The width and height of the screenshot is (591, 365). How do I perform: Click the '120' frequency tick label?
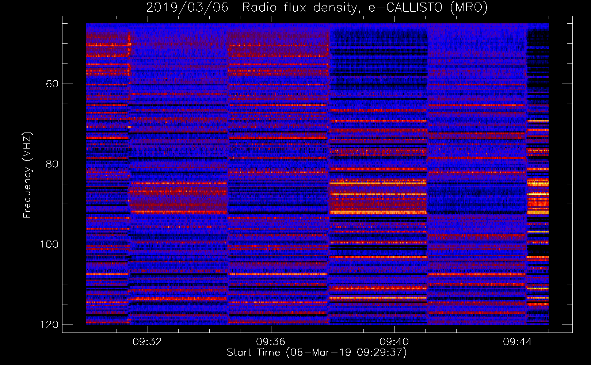(49, 324)
